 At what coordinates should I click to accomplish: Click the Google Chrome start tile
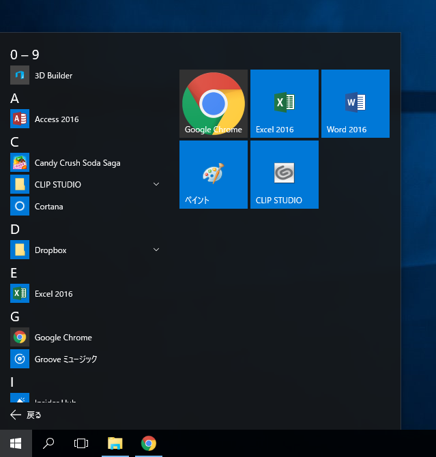click(x=214, y=104)
